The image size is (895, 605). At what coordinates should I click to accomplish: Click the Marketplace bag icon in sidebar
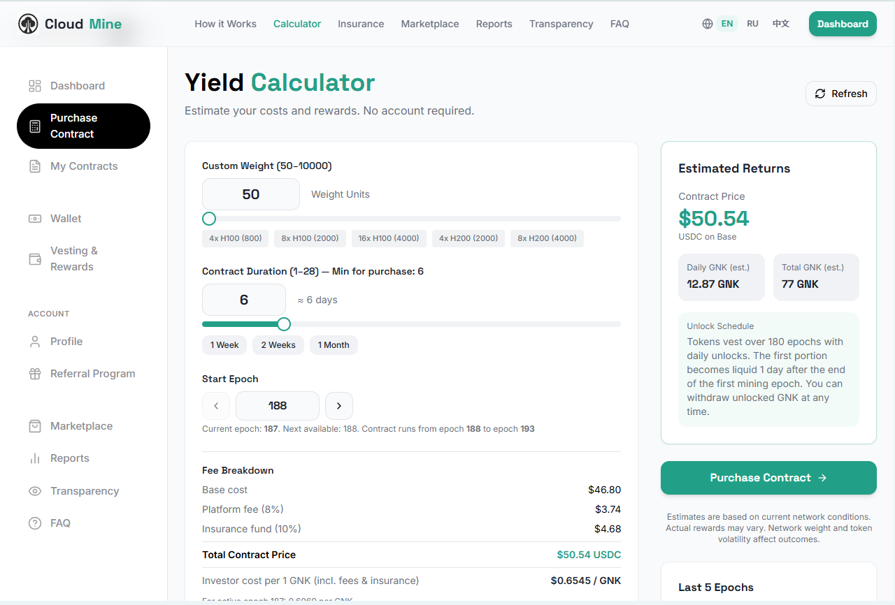click(35, 426)
